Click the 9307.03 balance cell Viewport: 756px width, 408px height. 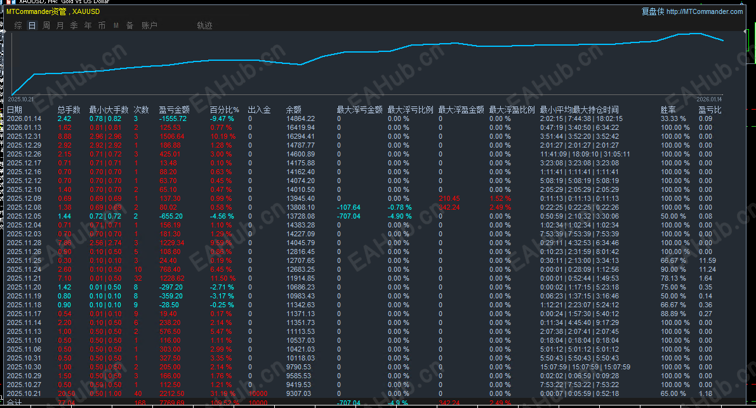299,393
